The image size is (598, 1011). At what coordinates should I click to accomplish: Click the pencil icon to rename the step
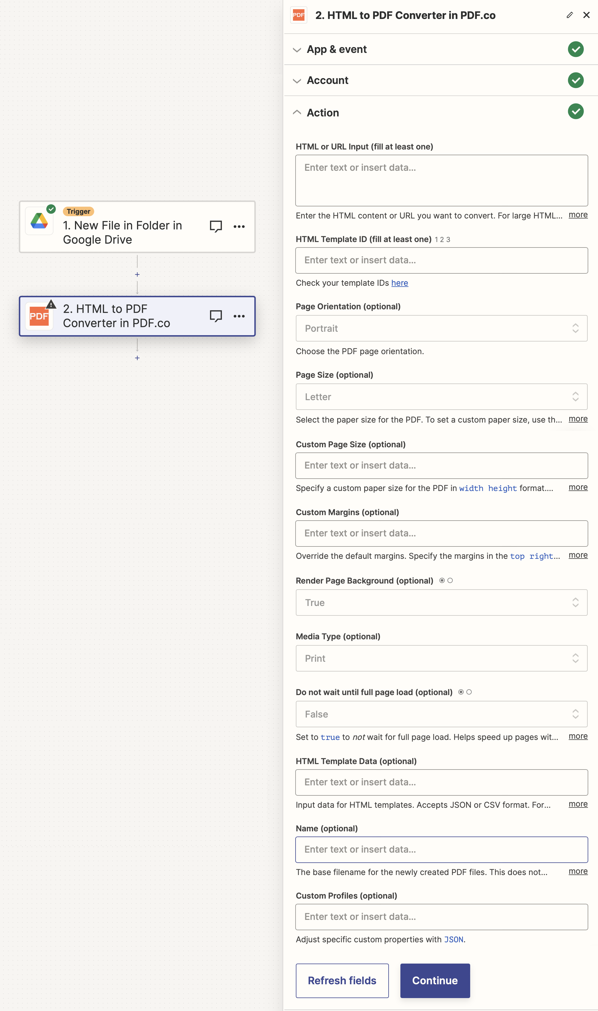point(569,15)
